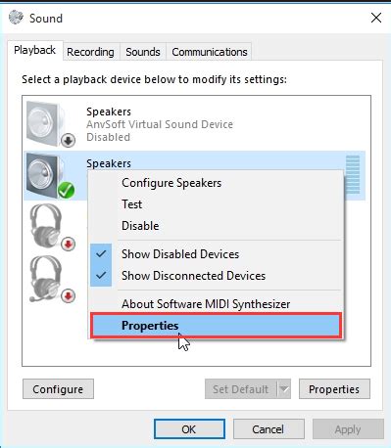391x448 pixels.
Task: Click the speaker volume level meter
Action: 353,175
